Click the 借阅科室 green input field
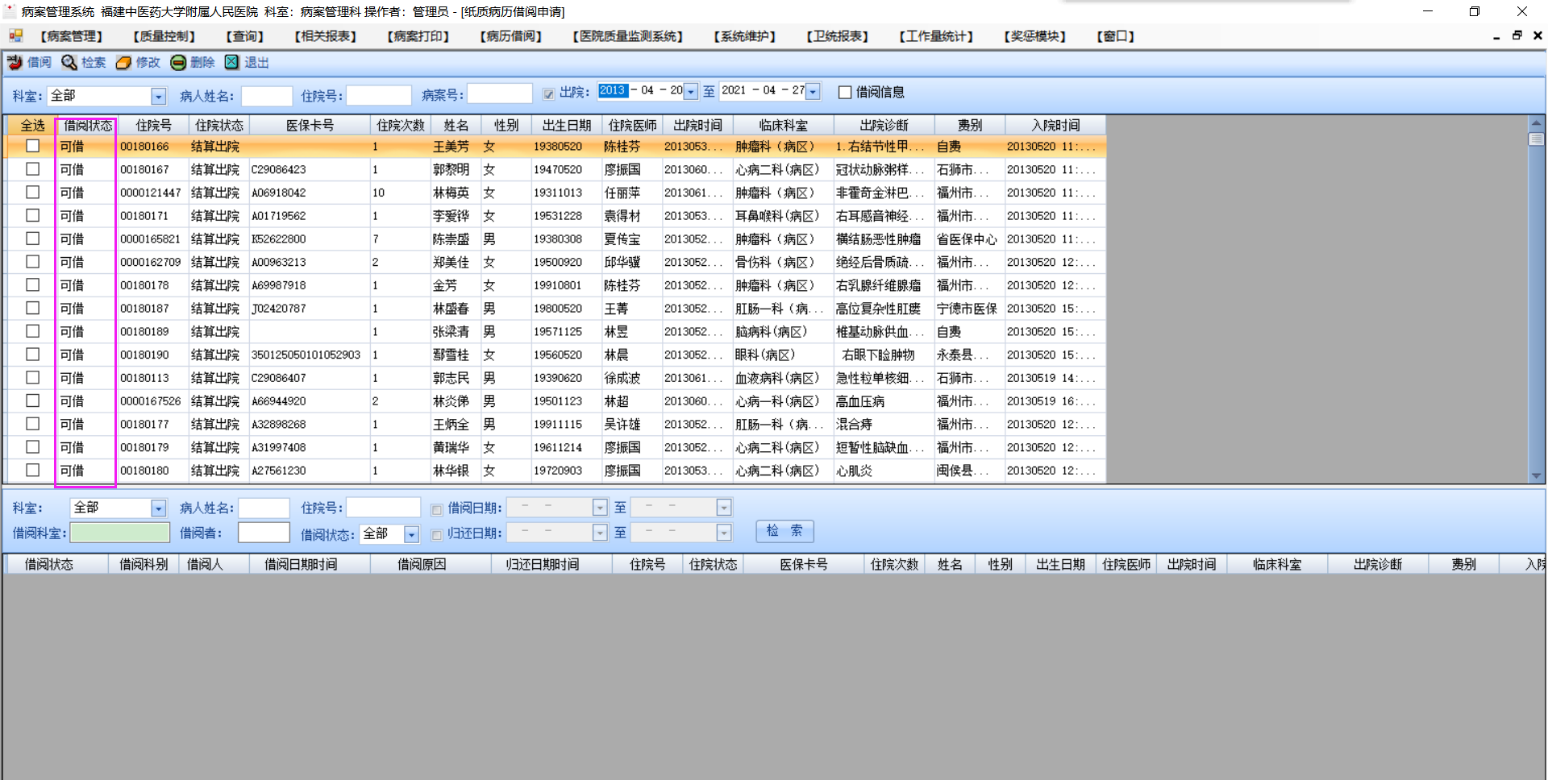 [120, 533]
